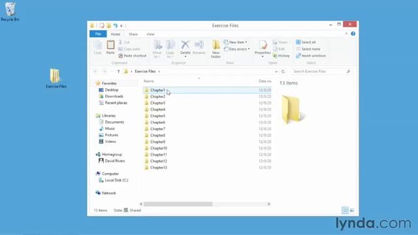
Task: Select the Recycle Bin desktop icon
Action: point(10,12)
